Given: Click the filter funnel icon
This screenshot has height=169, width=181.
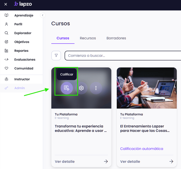Looking at the screenshot, I should coord(56,56).
